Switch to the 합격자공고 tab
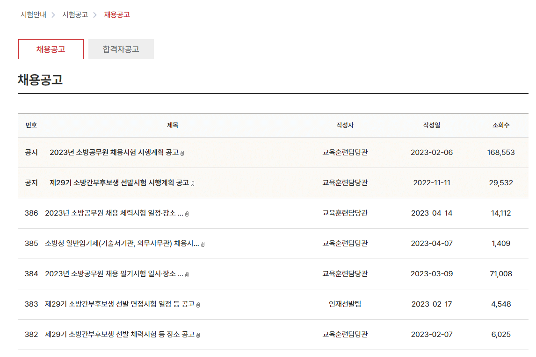 (121, 49)
